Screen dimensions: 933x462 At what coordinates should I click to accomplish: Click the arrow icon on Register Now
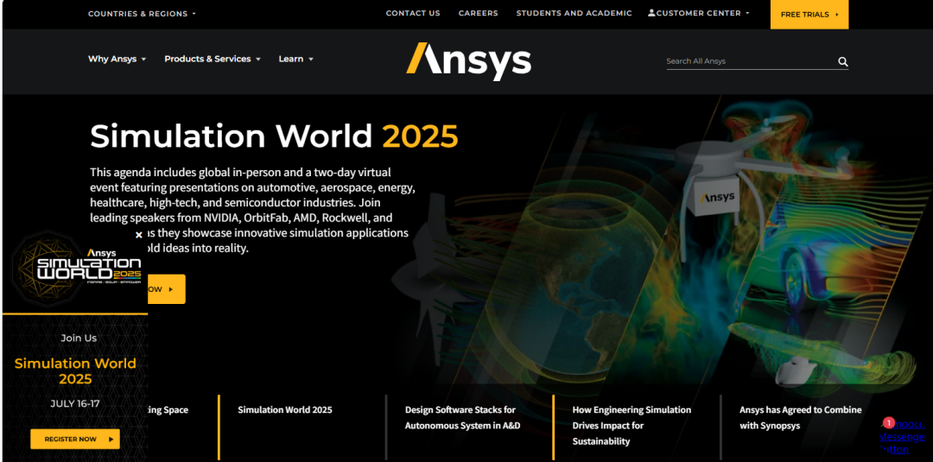point(111,440)
